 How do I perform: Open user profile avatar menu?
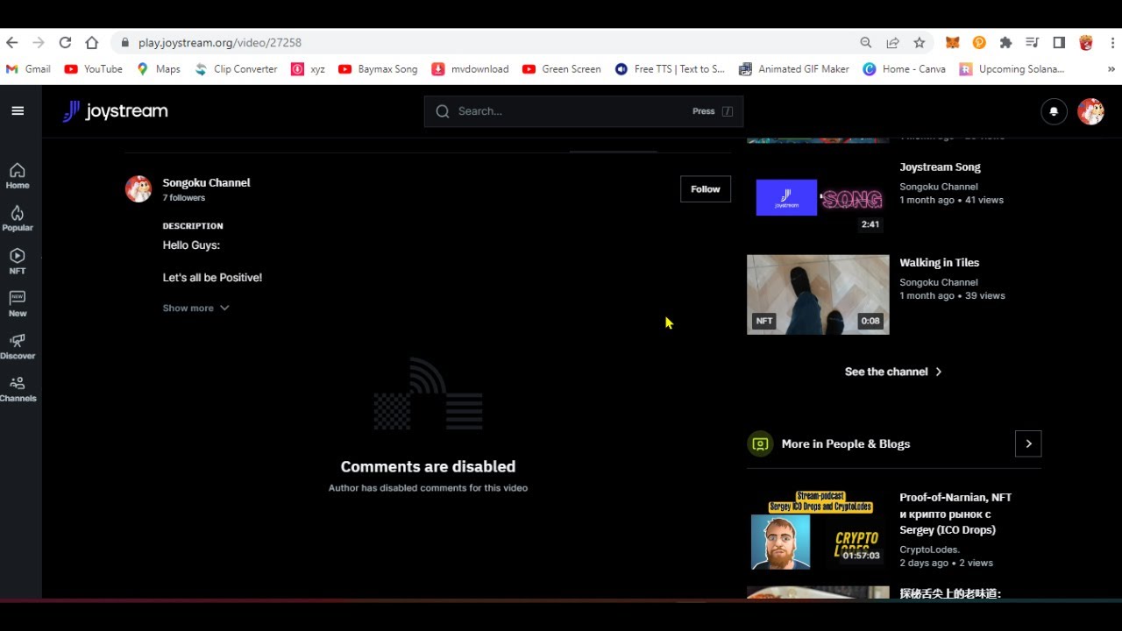(1090, 111)
